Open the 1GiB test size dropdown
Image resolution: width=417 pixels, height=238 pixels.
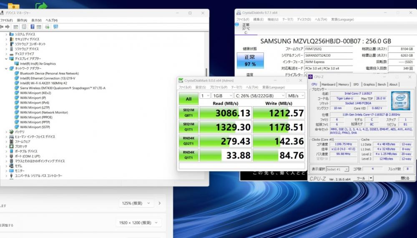223,96
